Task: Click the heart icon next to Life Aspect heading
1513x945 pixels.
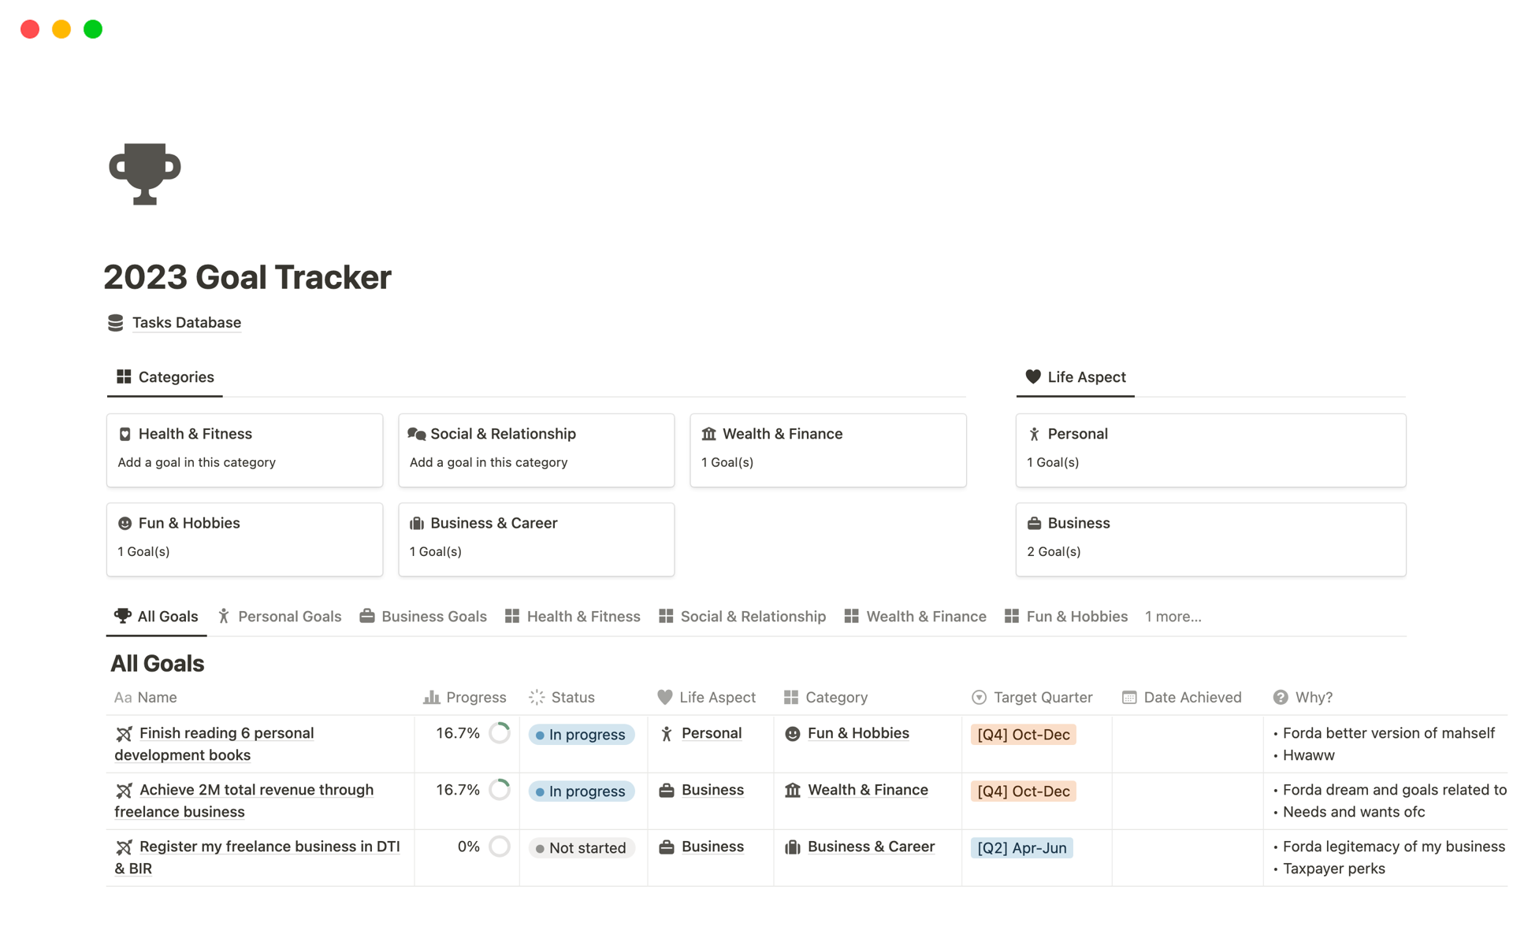Action: click(x=1033, y=376)
